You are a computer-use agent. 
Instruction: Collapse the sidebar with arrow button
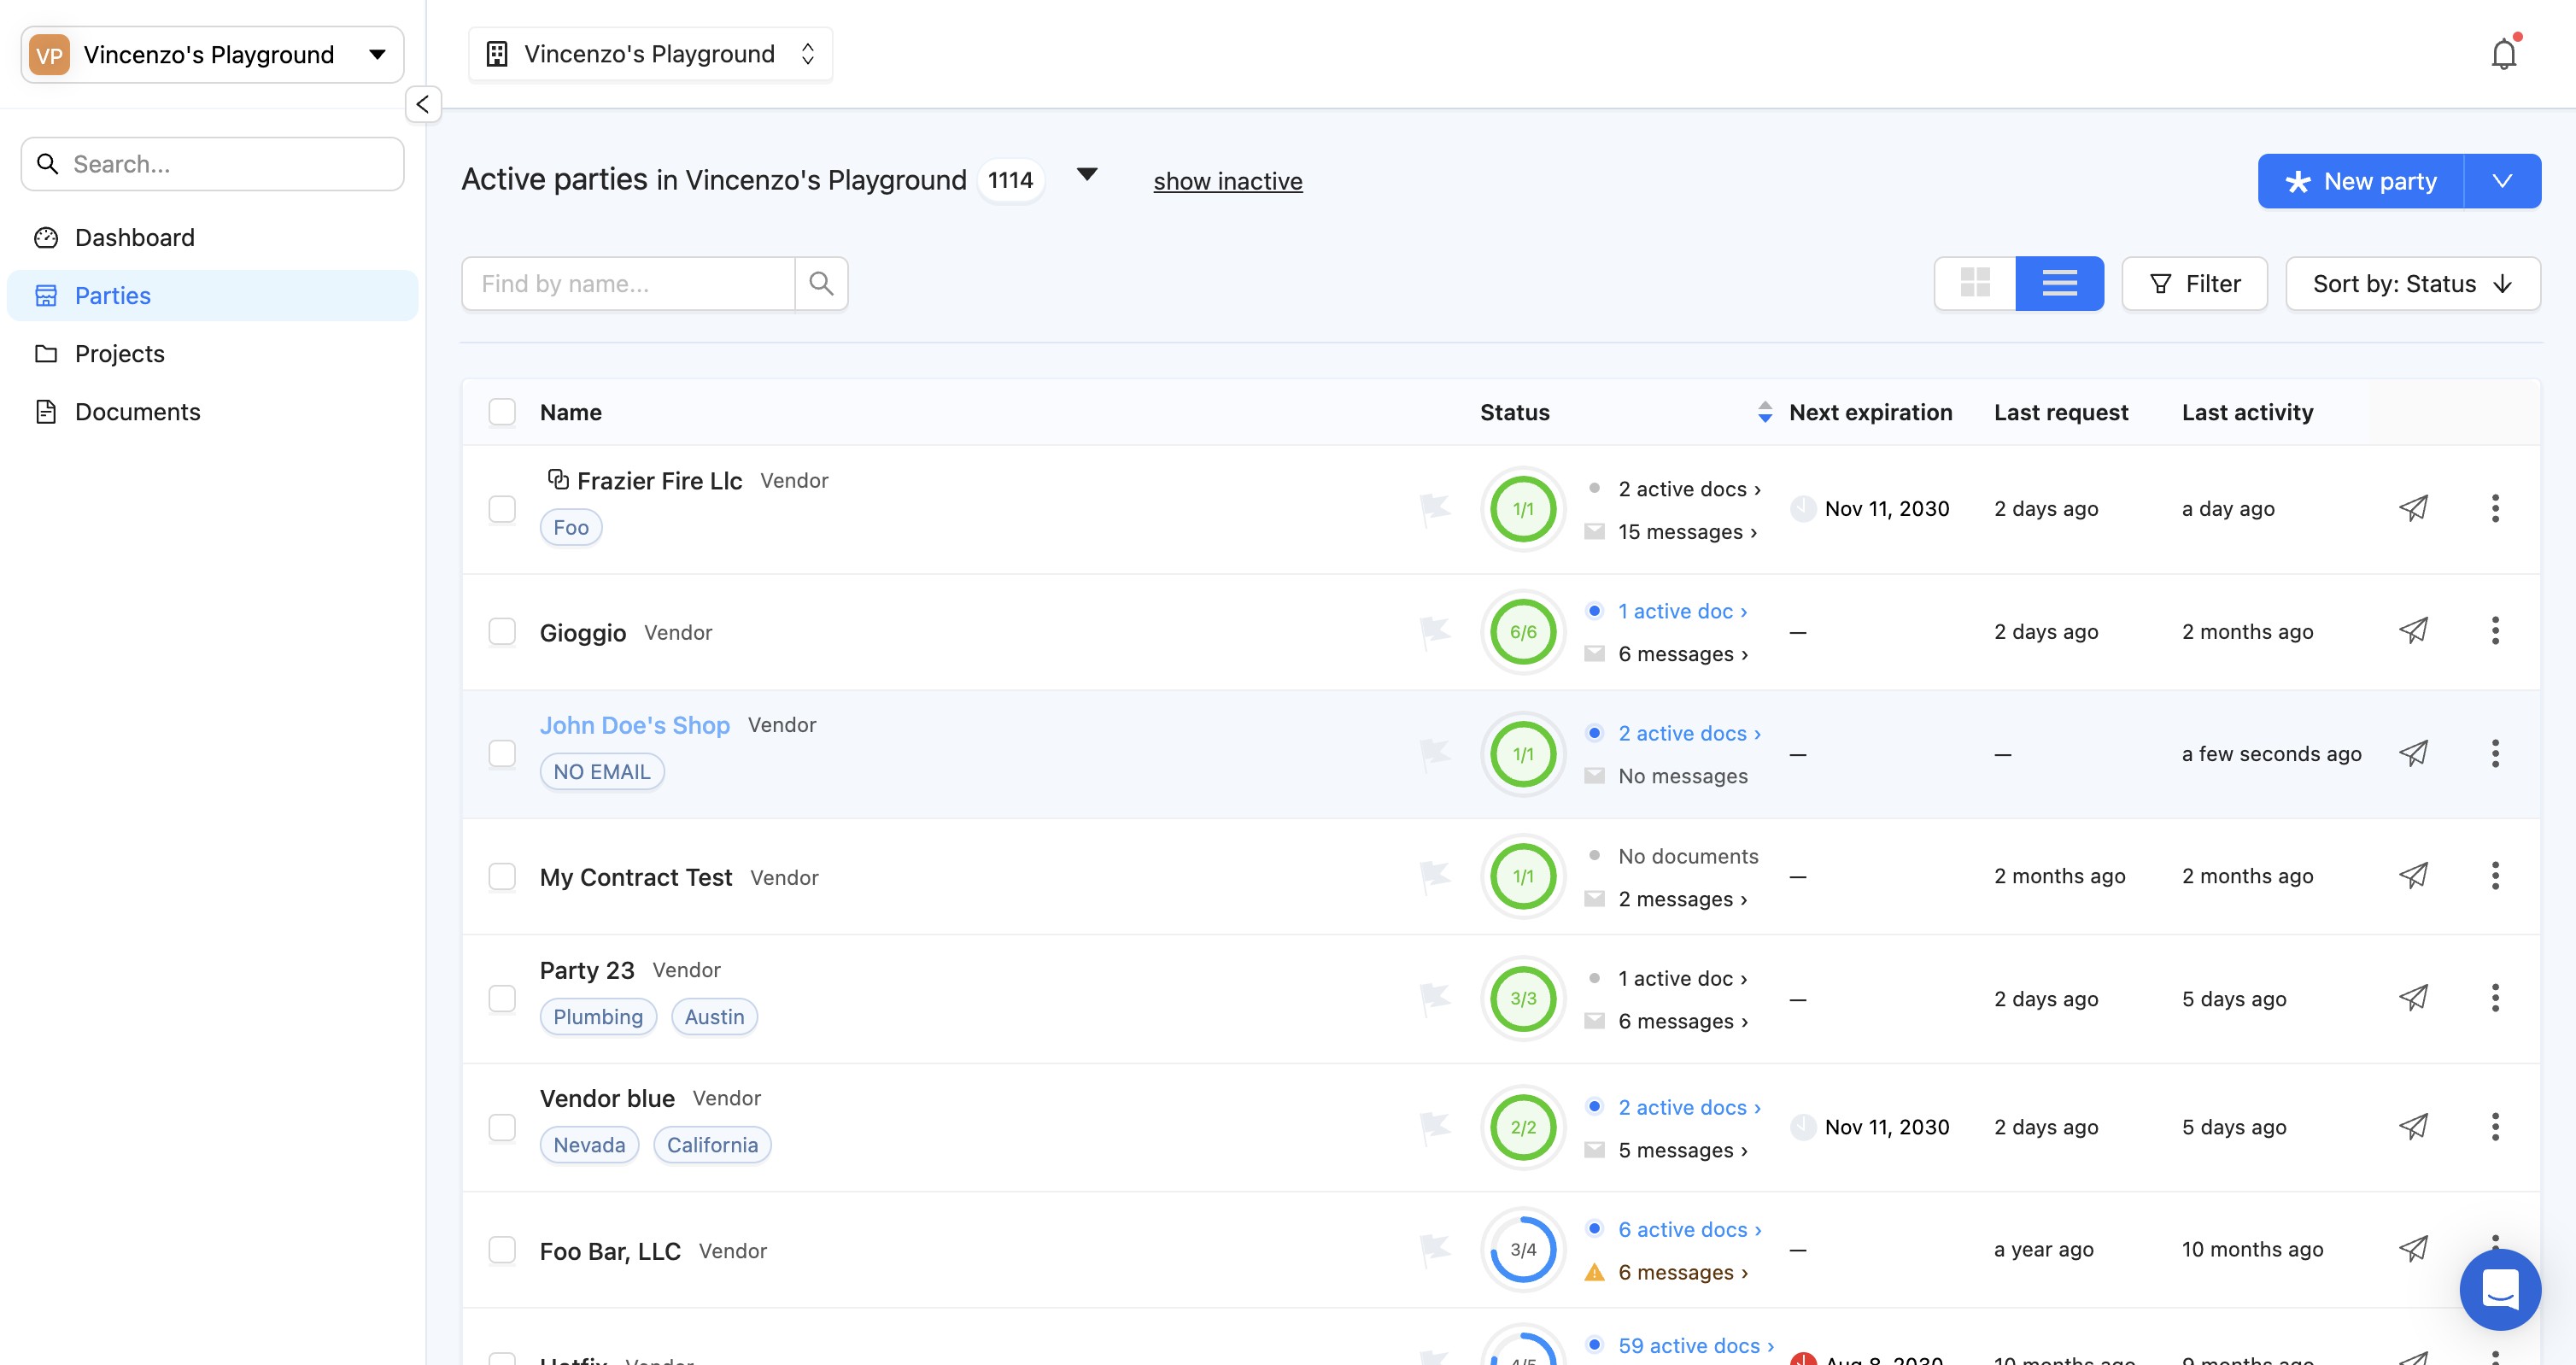[x=423, y=104]
